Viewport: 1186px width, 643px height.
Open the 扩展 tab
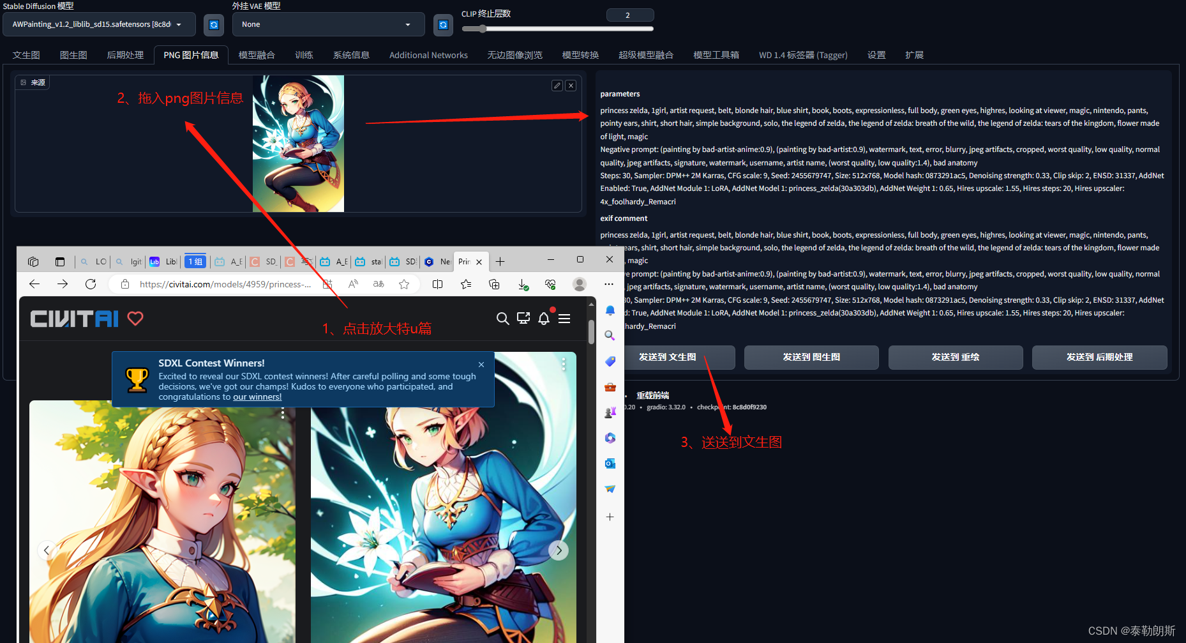914,56
